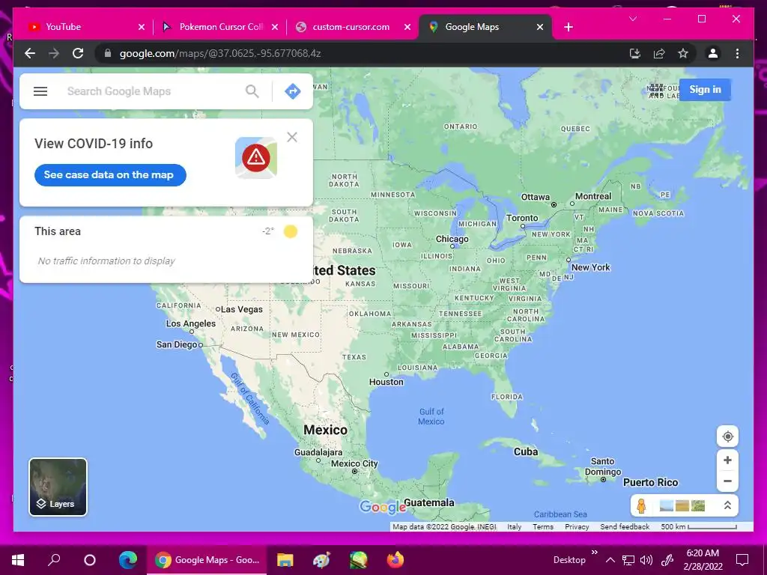
Task: Open the taskbar volume icon
Action: 646,560
